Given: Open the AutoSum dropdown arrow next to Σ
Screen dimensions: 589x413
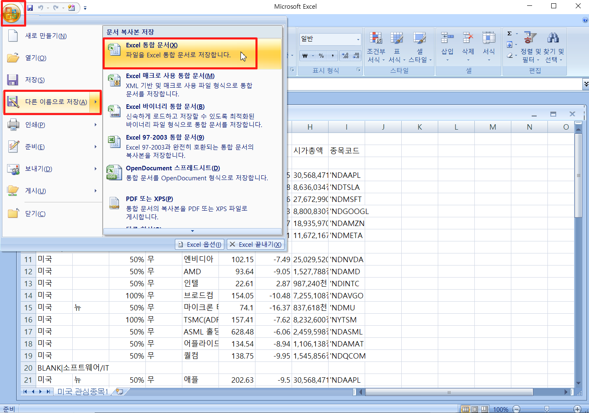Looking at the screenshot, I should click(517, 34).
